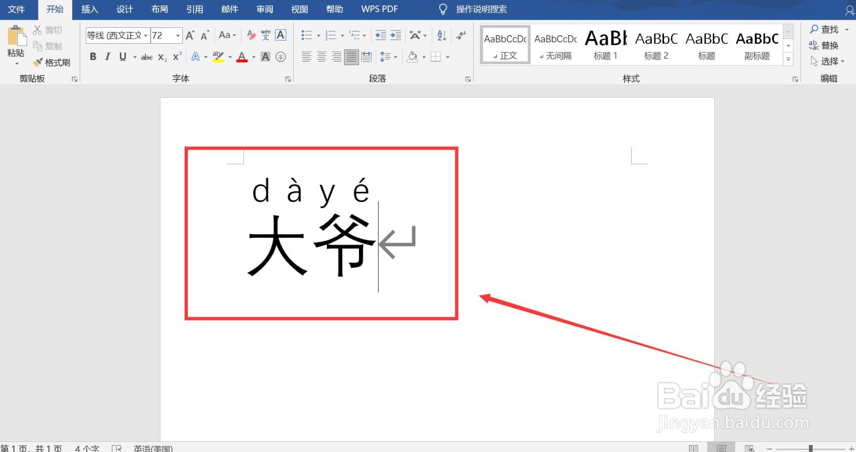856x452 pixels.
Task: Click the 替换 Replace button
Action: click(x=824, y=45)
